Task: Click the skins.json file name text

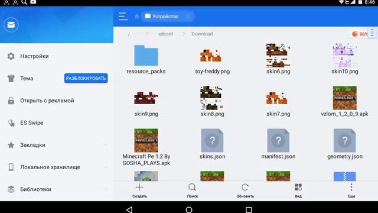Action: click(212, 156)
